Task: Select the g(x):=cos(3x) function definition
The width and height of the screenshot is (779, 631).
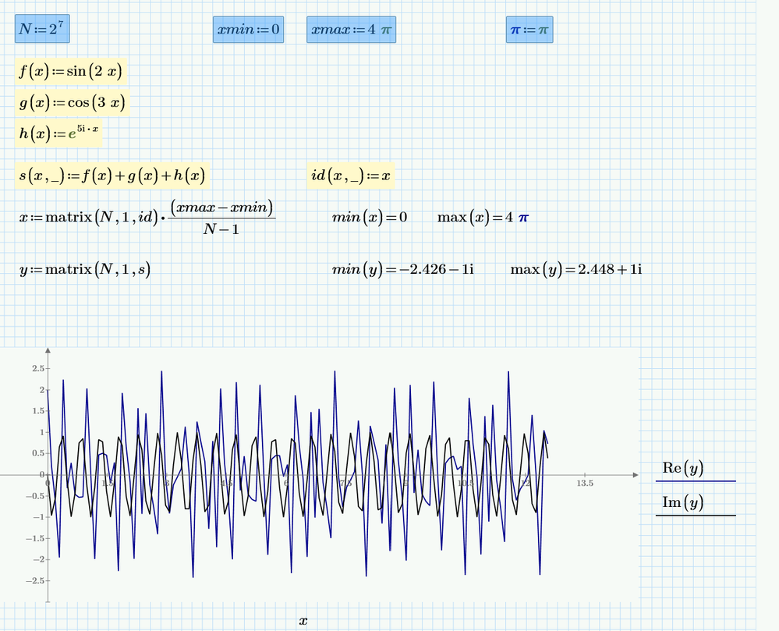Action: 73,103
